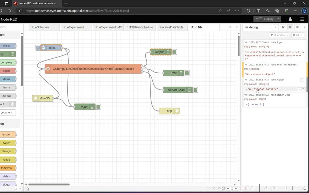Disable the Output debug node's toggle
Image resolution: width=309 pixels, height=193 pixels.
[x=174, y=52]
